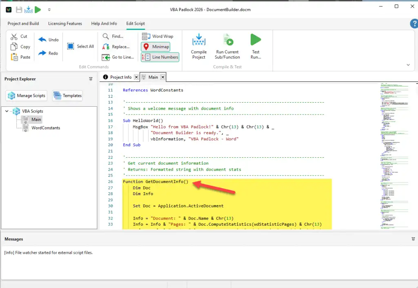418x288 pixels.
Task: Select the WordConstants script in Project Explorer
Action: tap(45, 128)
